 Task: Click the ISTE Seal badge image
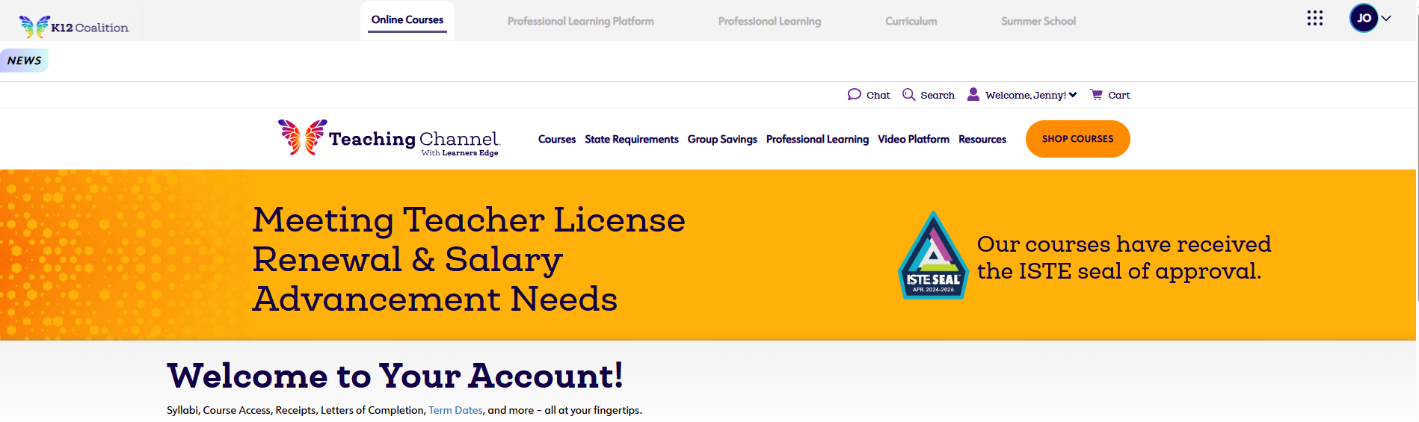933,255
